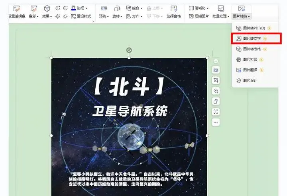
Task: Open the 选择窗格 selection pane
Action: [x=174, y=12]
